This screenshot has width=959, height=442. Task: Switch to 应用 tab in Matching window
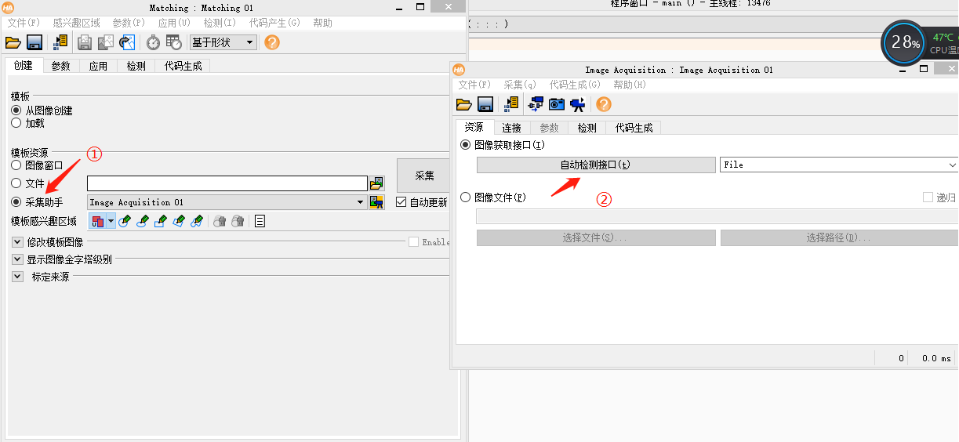(x=98, y=66)
